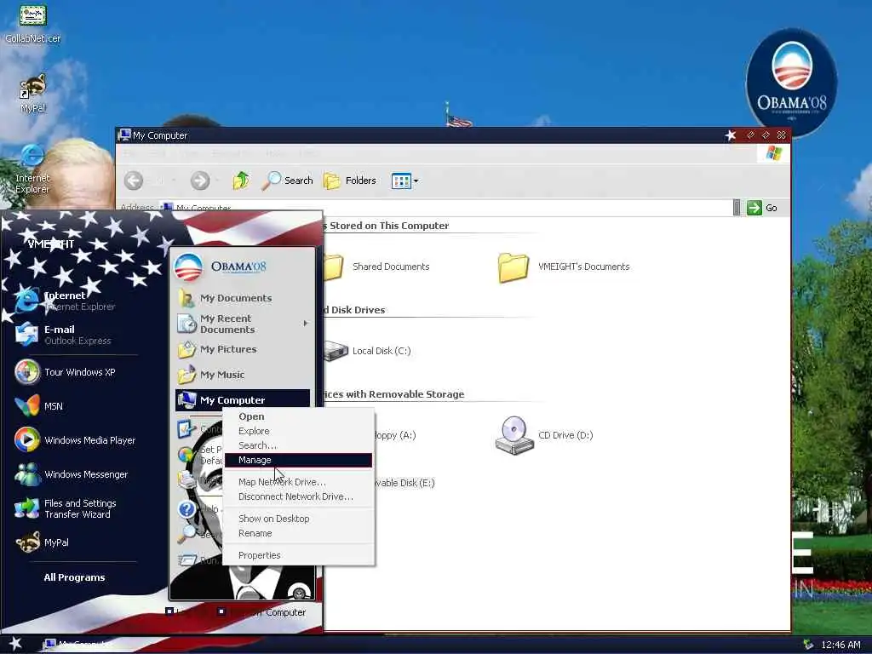Click the star Start button on taskbar

(15, 644)
